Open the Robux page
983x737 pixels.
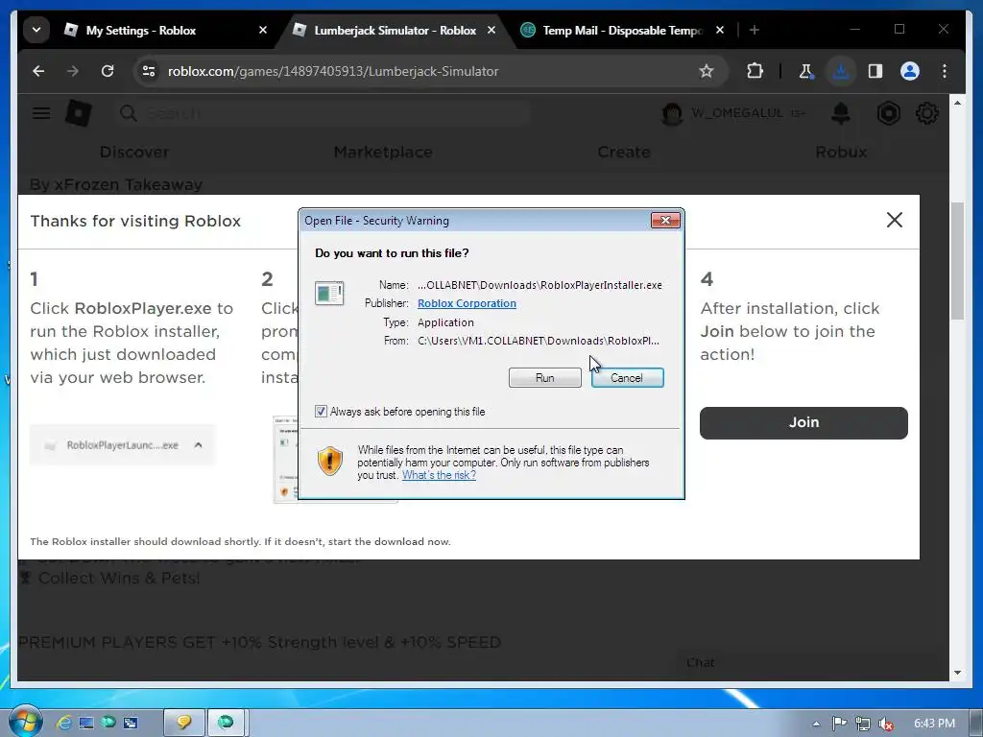841,153
